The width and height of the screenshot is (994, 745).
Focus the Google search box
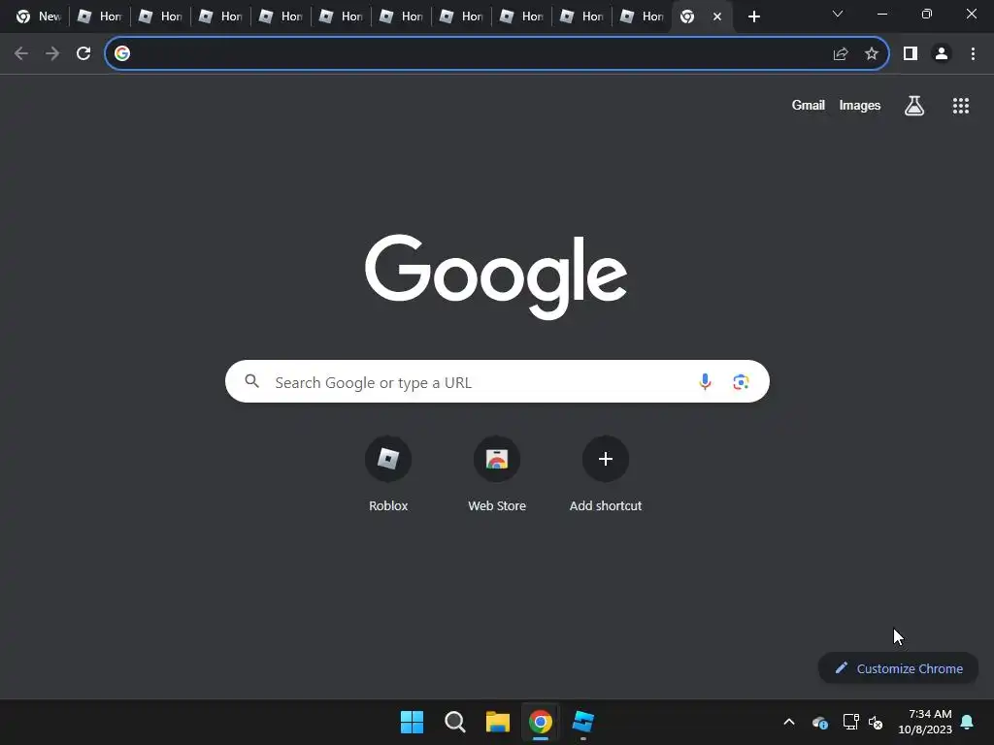point(497,381)
